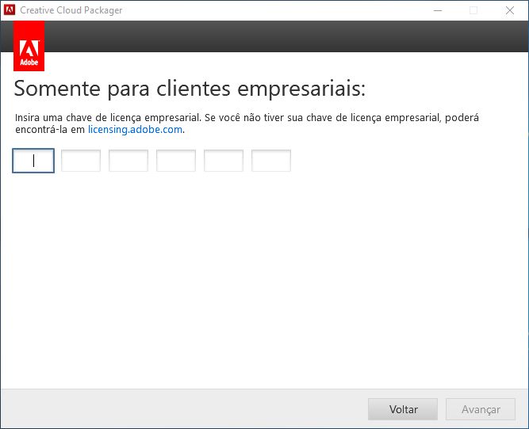This screenshot has height=429, width=529.
Task: Go back with the Voltar button
Action: click(403, 409)
